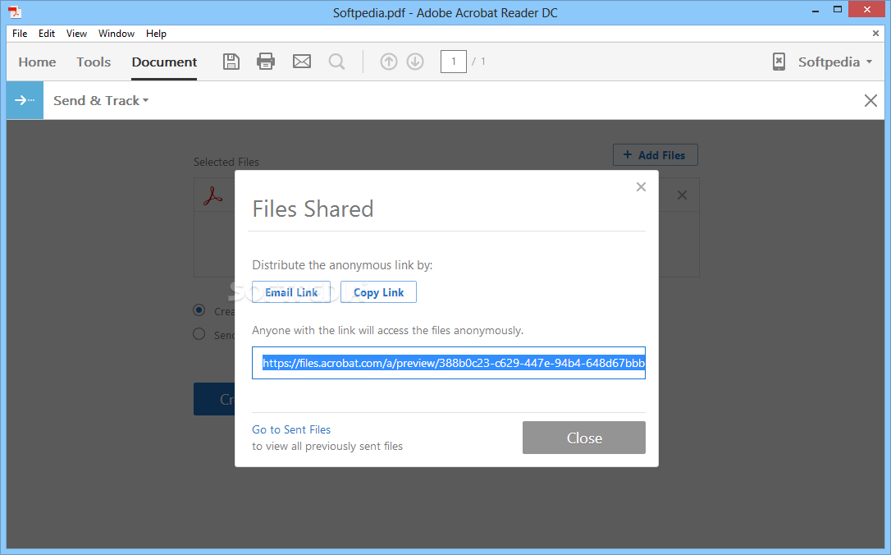Screen dimensions: 891x555
Task: Click the Find text magnifier icon
Action: [x=337, y=62]
